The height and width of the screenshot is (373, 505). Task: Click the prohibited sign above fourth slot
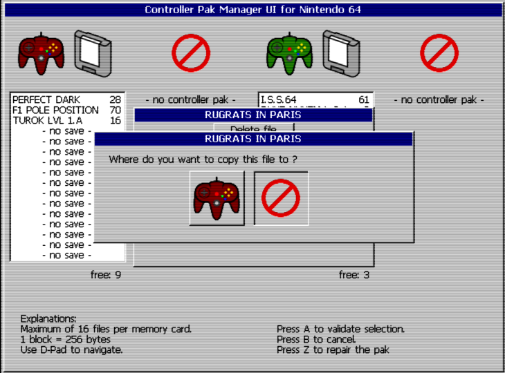click(439, 53)
